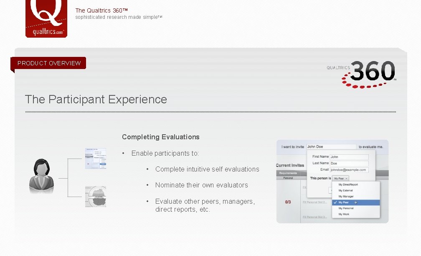Click the Qualtrics.com red logo
Image resolution: width=421 pixels, height=256 pixels.
click(46, 18)
